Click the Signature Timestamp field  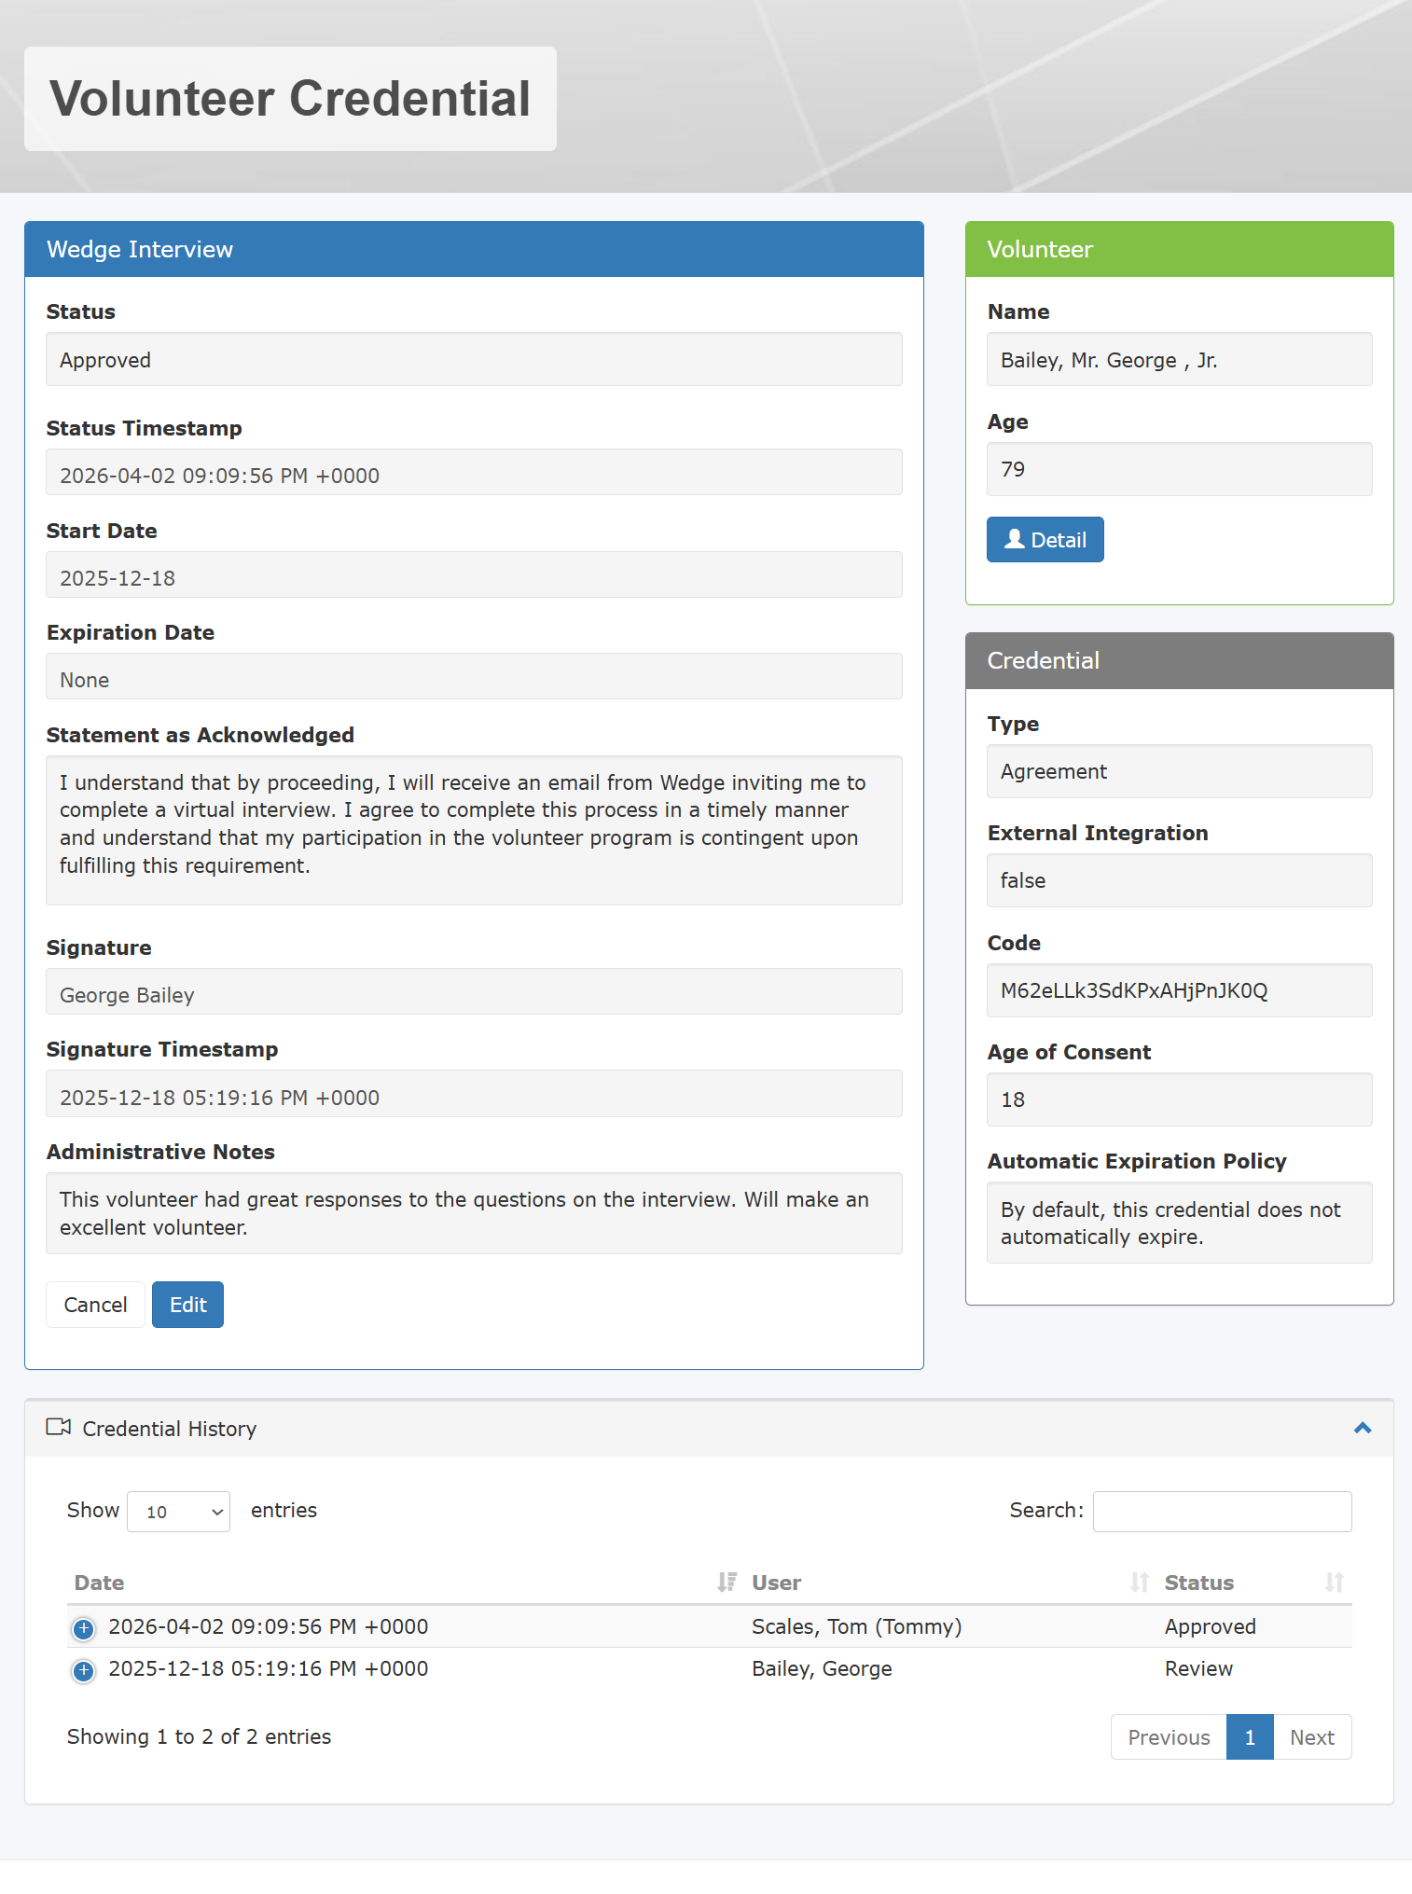474,1094
